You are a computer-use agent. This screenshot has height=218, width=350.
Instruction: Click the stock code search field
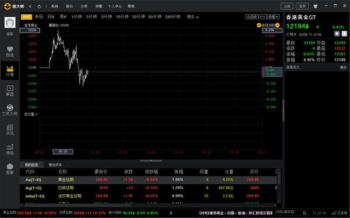click(289, 213)
